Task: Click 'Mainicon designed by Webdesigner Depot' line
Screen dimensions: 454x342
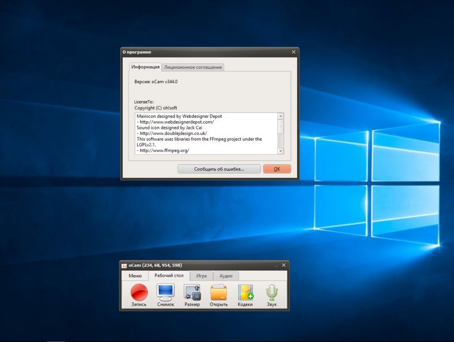Action: (179, 116)
